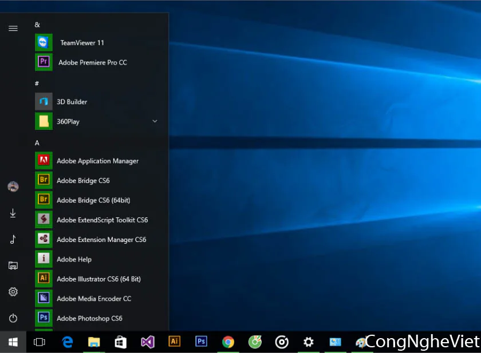Select Adobe Help label
Image resolution: width=481 pixels, height=353 pixels.
pos(74,260)
